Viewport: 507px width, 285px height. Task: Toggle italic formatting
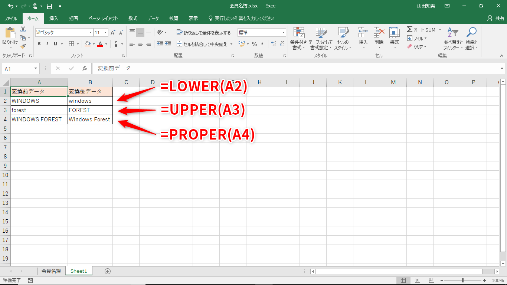tap(47, 44)
